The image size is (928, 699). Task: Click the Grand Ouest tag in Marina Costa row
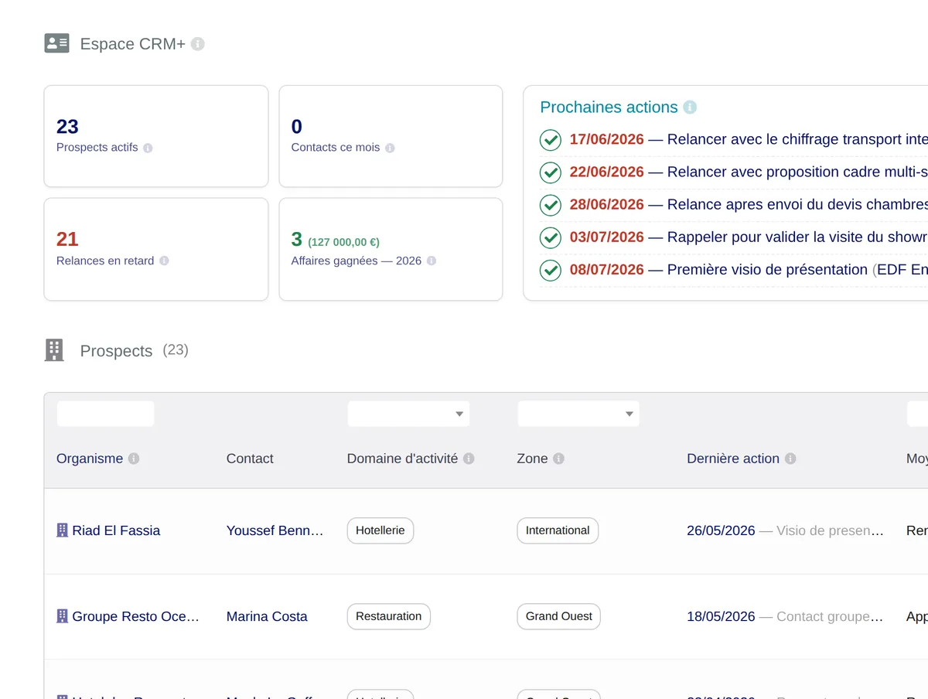(x=559, y=616)
